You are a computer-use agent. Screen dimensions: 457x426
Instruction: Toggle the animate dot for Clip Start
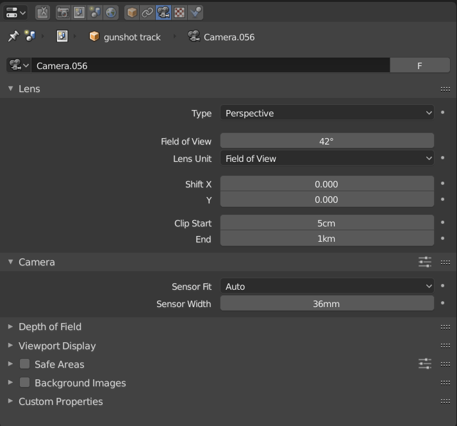pos(442,222)
